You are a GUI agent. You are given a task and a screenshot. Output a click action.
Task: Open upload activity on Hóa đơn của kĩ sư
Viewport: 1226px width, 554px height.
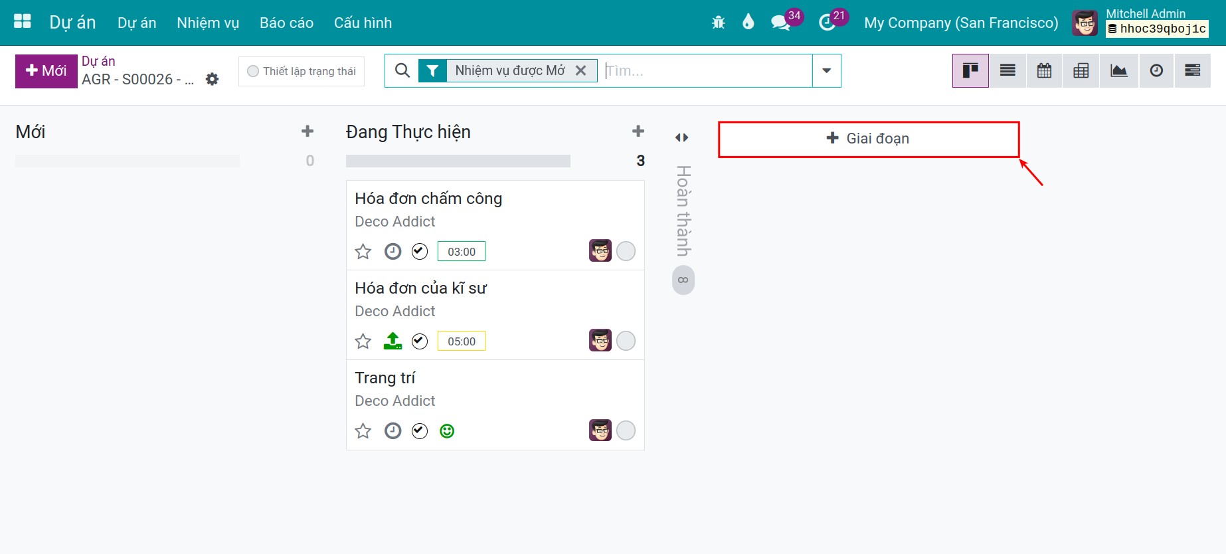pyautogui.click(x=393, y=341)
